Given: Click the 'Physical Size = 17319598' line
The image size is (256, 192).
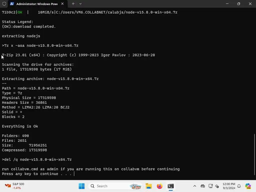Looking at the screenshot, I should (x=29, y=98).
